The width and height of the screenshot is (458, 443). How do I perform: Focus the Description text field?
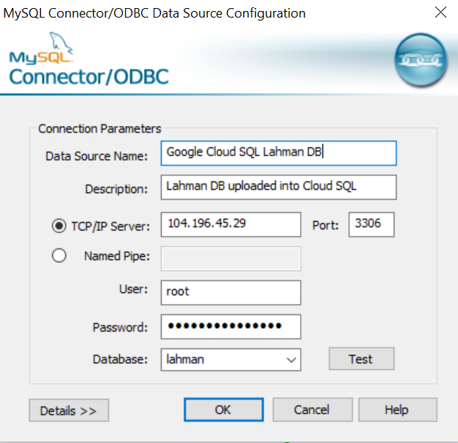coord(278,187)
